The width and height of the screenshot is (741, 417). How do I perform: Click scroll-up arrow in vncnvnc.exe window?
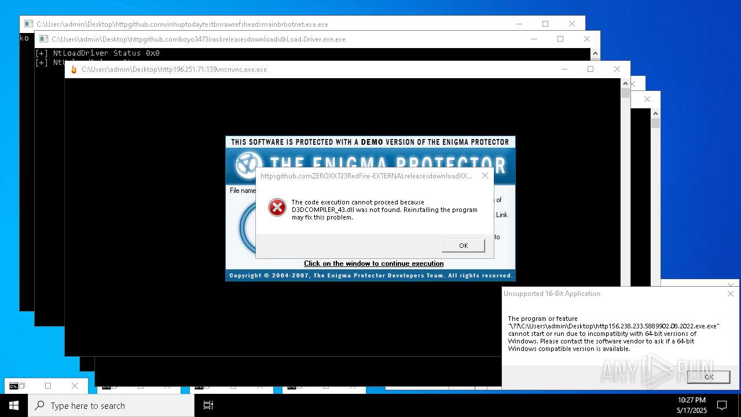tap(625, 83)
